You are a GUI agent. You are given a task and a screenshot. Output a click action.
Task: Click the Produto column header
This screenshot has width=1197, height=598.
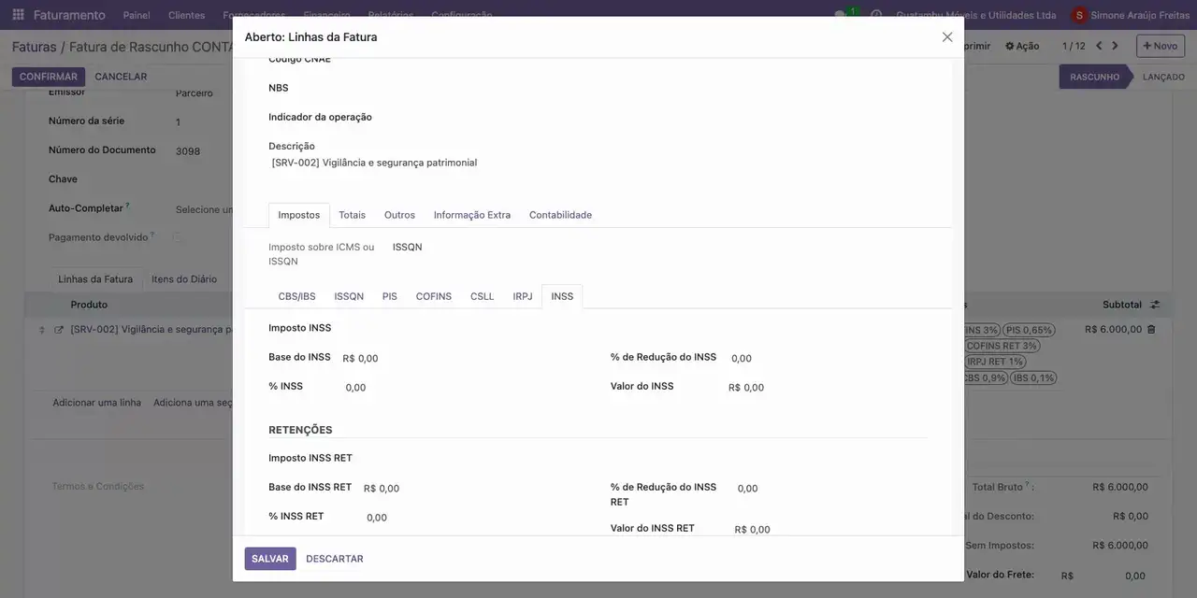(89, 305)
